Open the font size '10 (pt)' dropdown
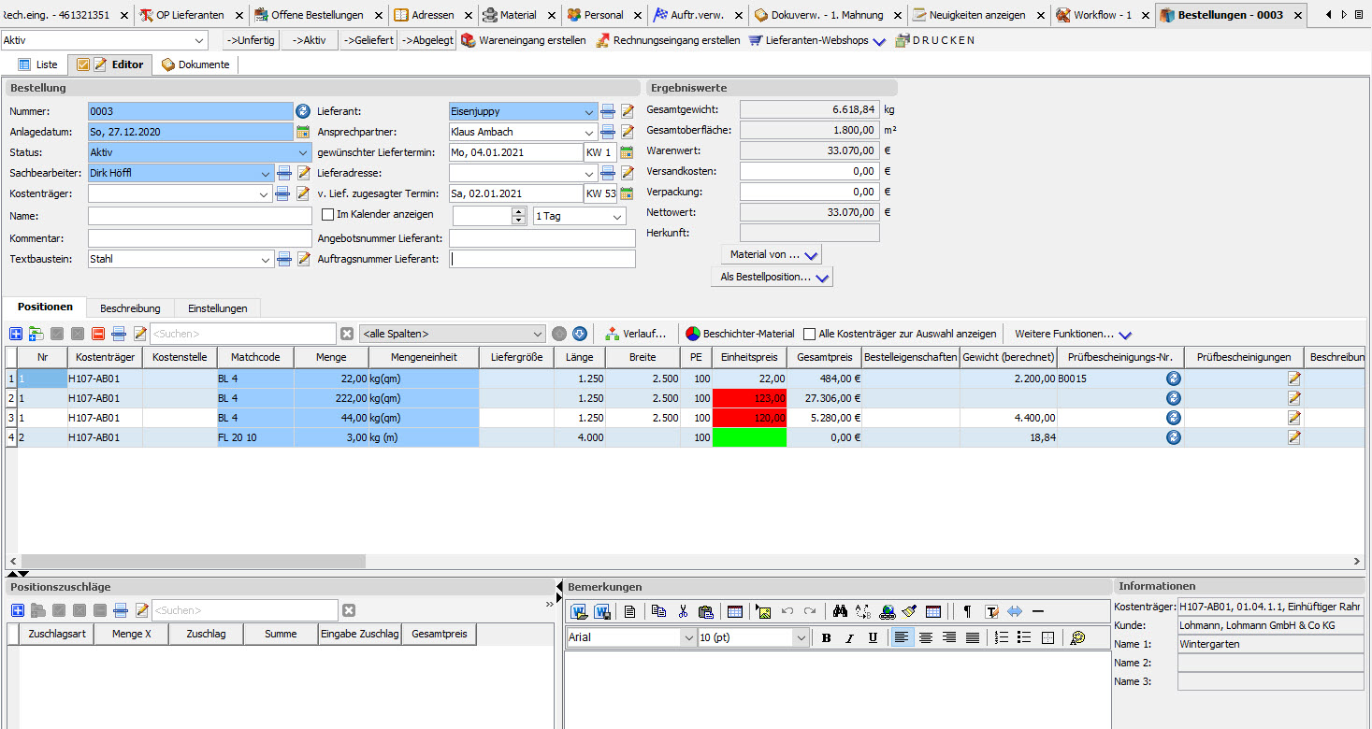Image resolution: width=1372 pixels, height=729 pixels. coord(801,637)
